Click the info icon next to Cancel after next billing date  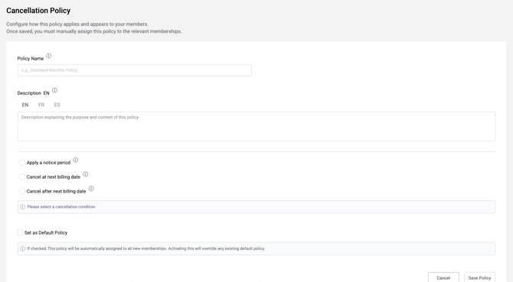point(91,189)
